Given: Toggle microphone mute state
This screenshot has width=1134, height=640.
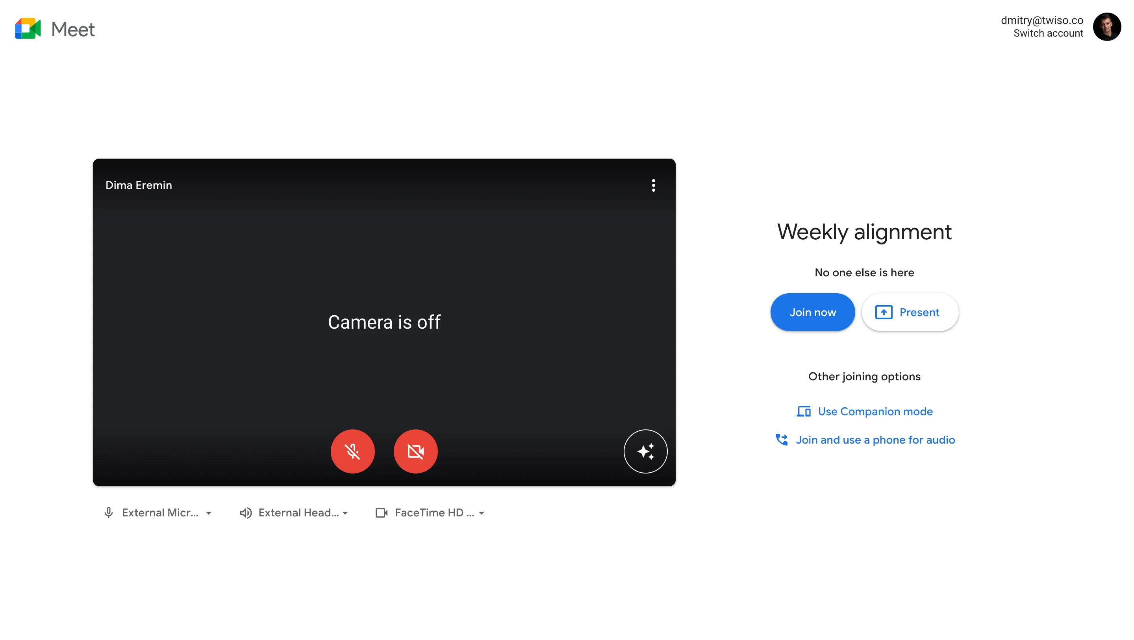Looking at the screenshot, I should [x=353, y=451].
